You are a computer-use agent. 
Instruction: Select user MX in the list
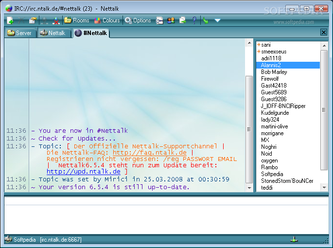[x=288, y=140]
